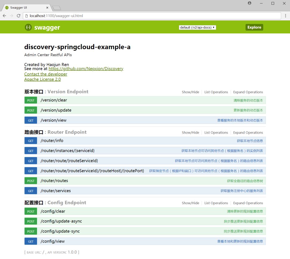
Task: Click Expand Operations for Router Endpoint
Action: click(248, 132)
